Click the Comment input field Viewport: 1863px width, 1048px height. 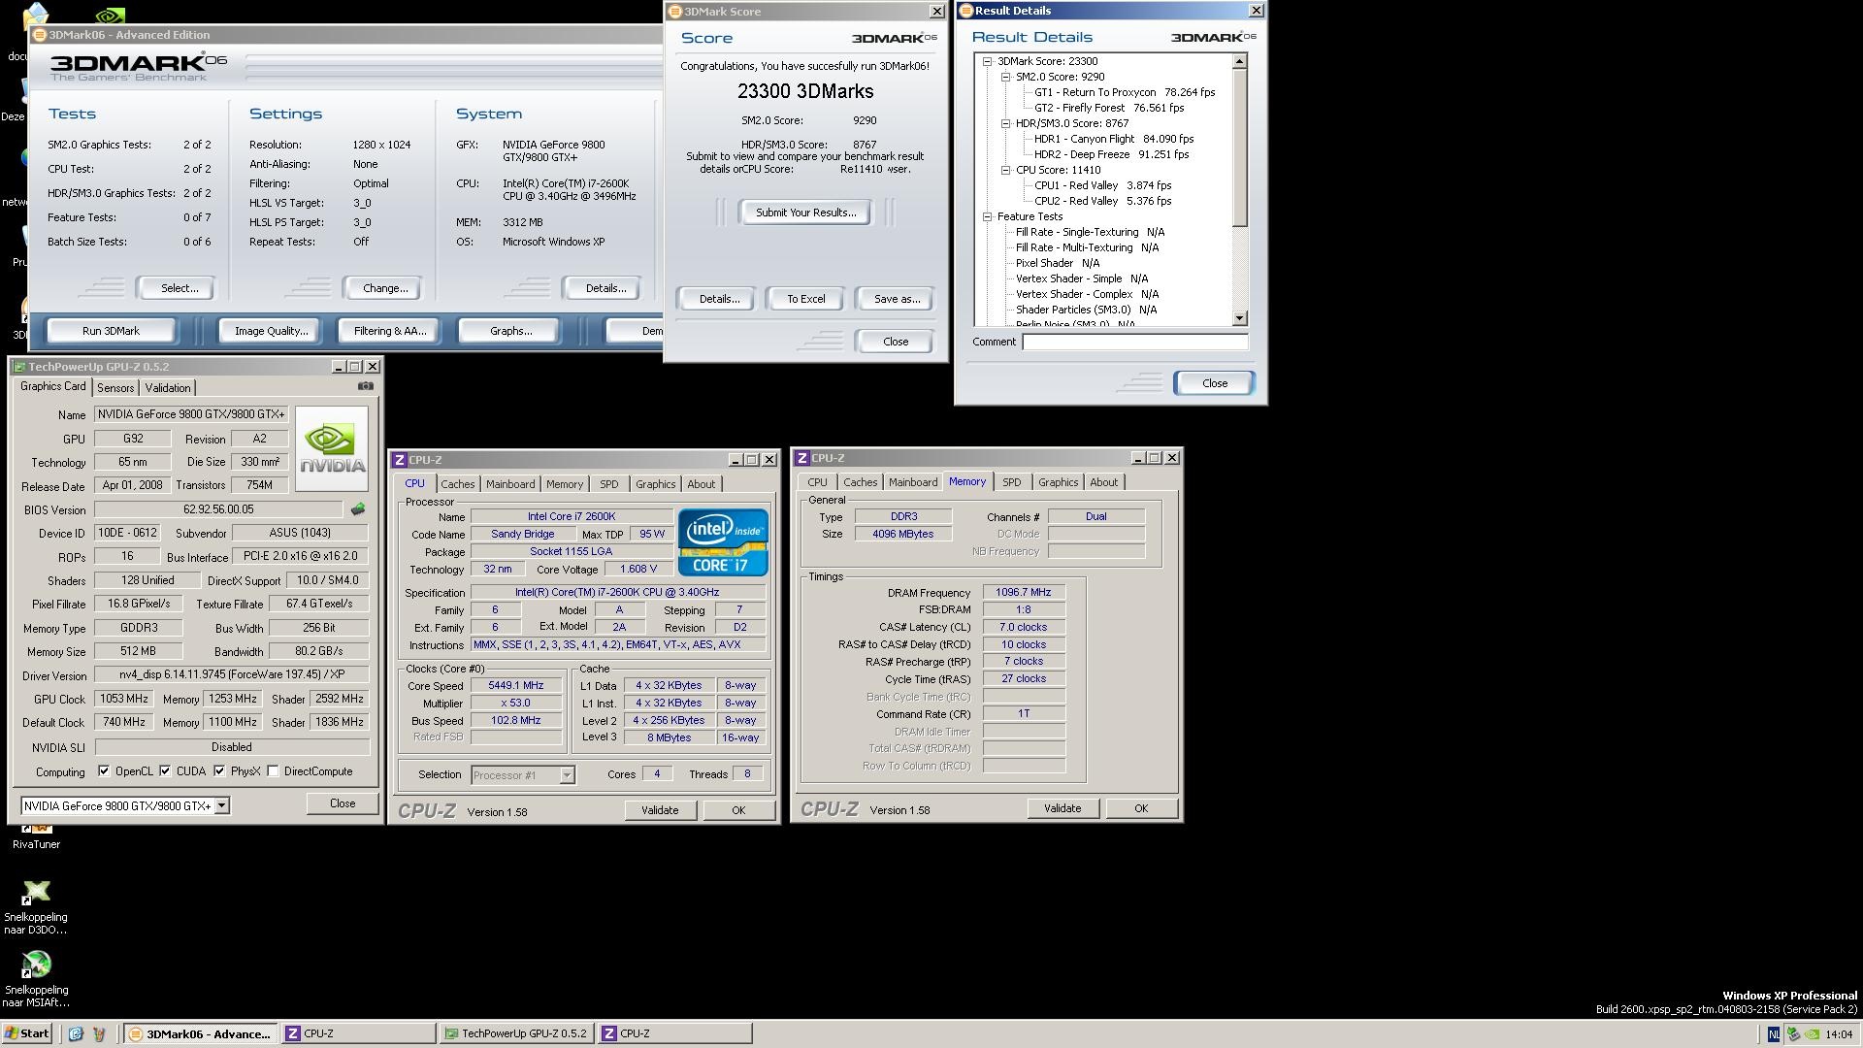tap(1134, 342)
